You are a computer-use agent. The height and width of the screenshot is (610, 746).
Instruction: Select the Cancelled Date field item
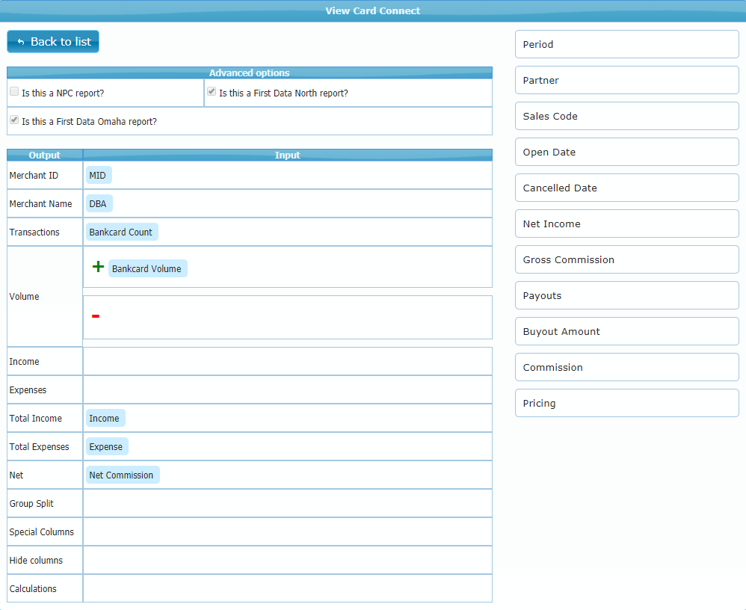click(626, 188)
